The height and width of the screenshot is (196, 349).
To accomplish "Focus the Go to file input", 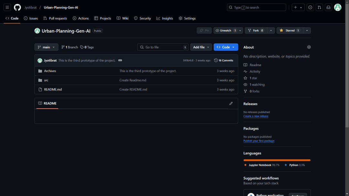I will coord(163,47).
